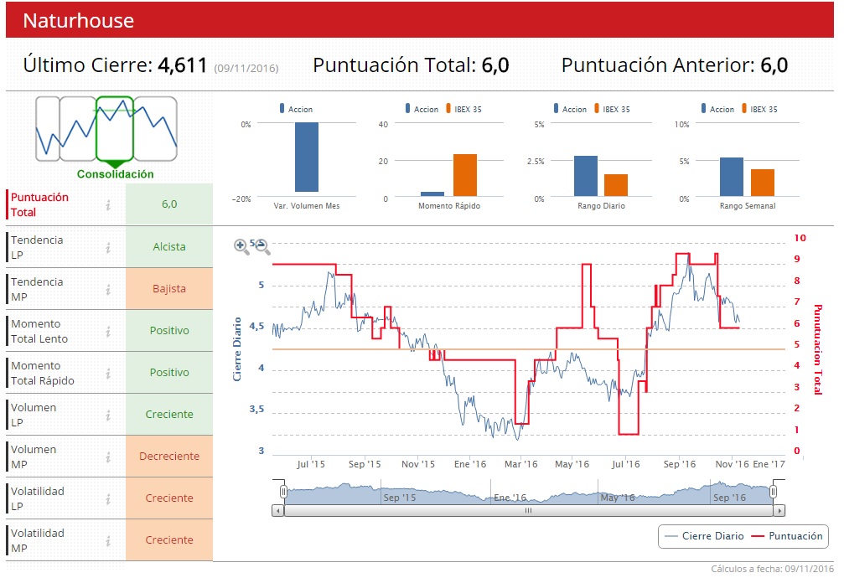
Task: Click the Bajista value cell
Action: pyautogui.click(x=169, y=288)
